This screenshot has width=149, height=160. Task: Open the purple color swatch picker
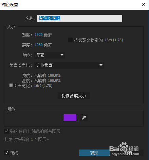(x=70, y=118)
